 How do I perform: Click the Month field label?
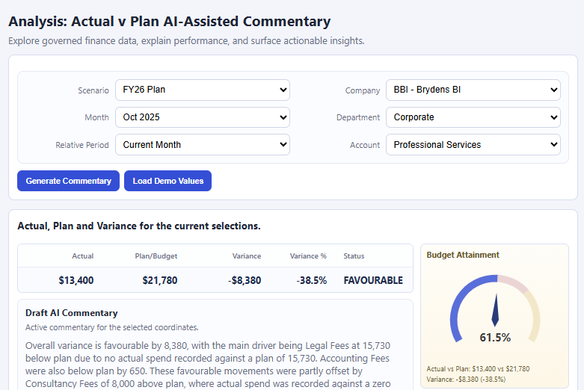tap(96, 117)
